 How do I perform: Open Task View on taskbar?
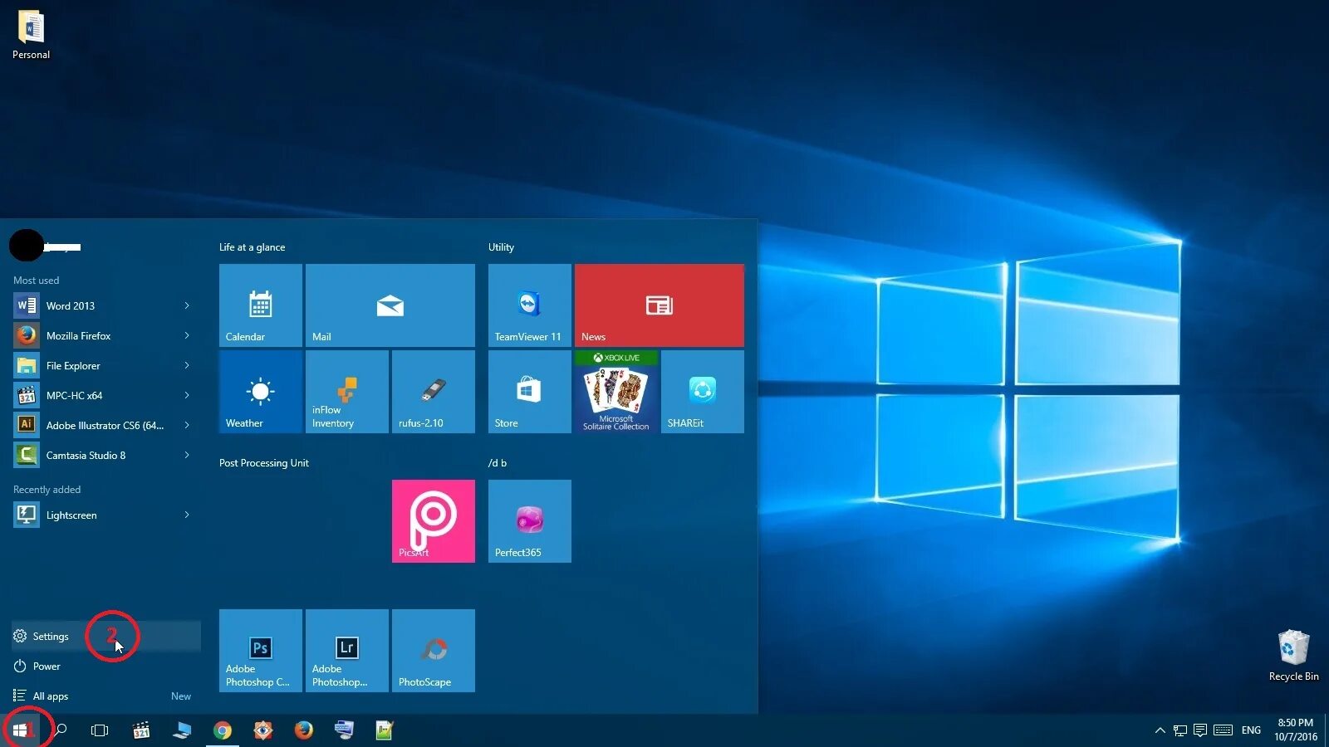click(100, 730)
